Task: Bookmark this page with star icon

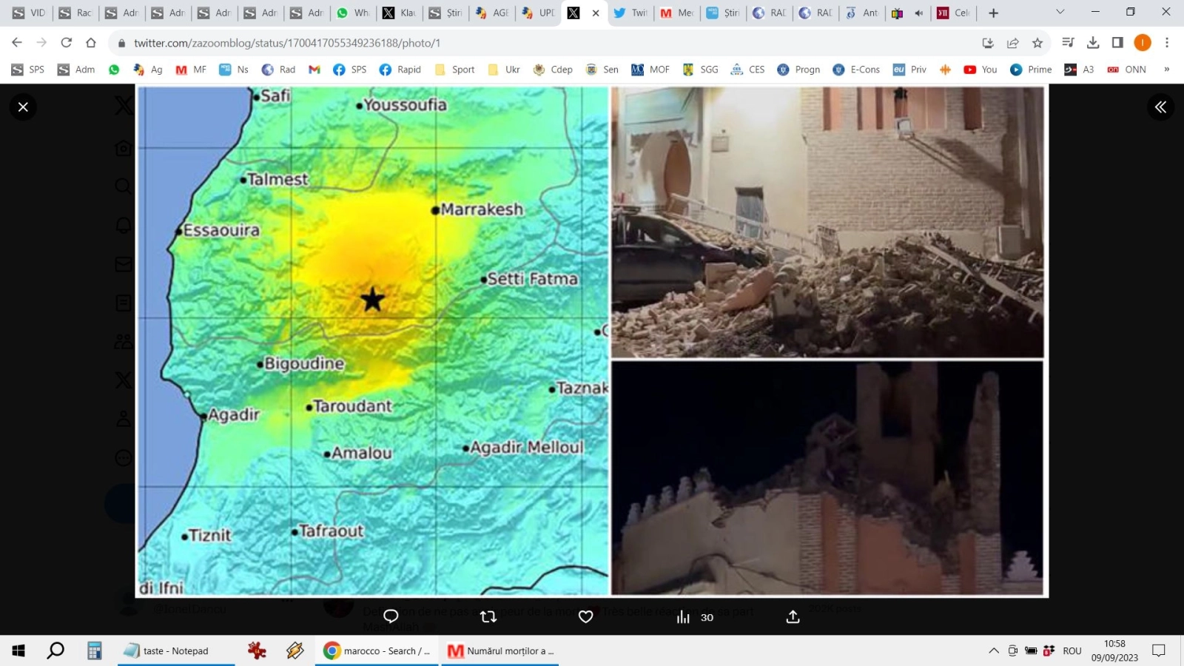Action: (1037, 43)
